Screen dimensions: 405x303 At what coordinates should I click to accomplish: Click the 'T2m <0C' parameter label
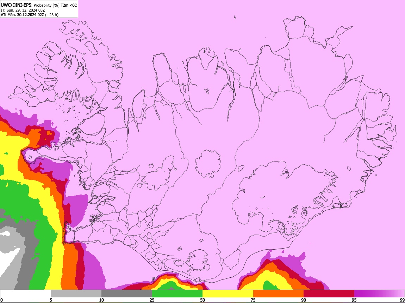(x=69, y=5)
